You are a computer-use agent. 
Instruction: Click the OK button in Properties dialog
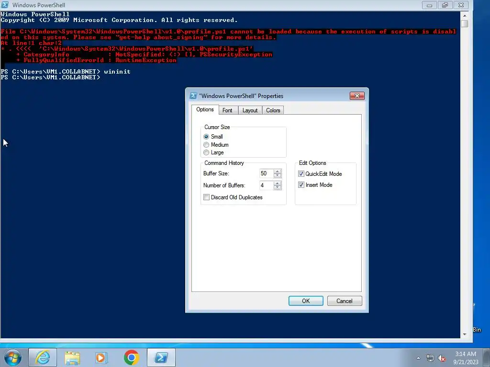tap(306, 301)
